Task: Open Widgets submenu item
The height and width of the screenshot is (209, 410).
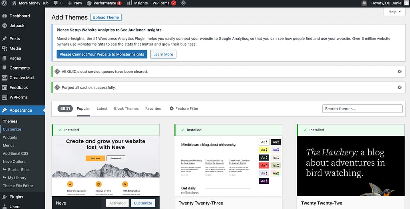Action: pyautogui.click(x=10, y=137)
